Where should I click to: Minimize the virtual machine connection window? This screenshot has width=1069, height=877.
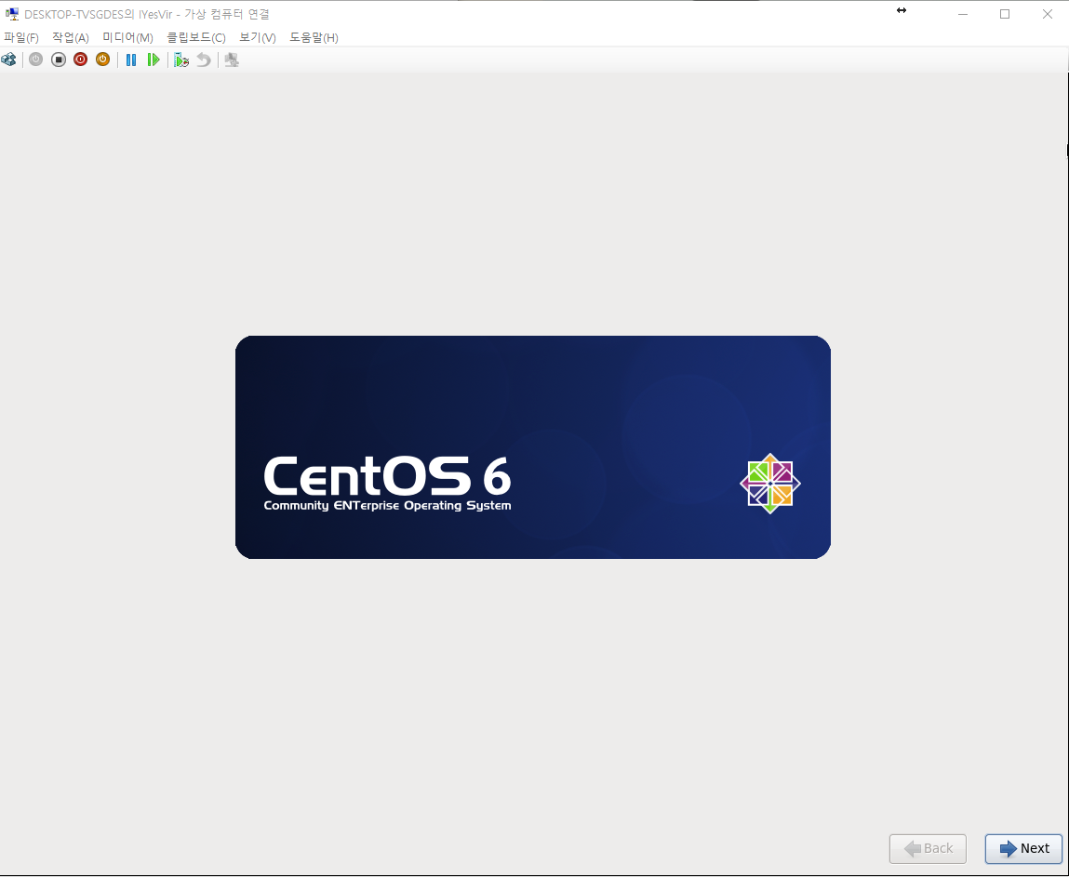coord(963,14)
